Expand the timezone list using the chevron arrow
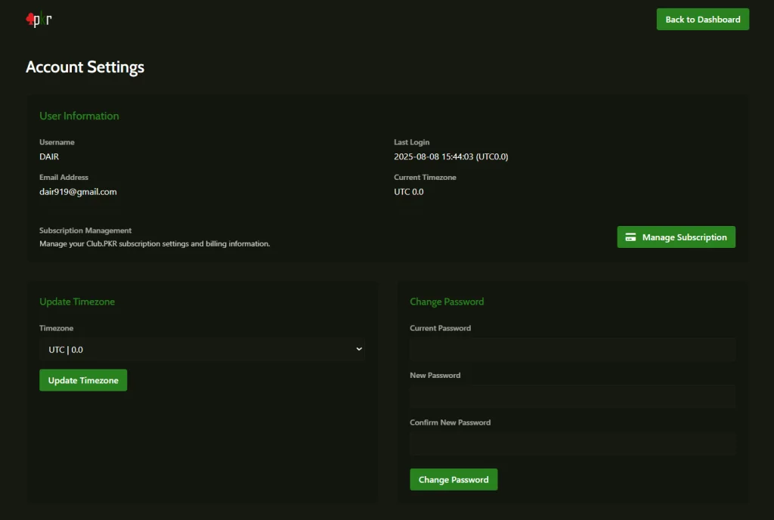774x520 pixels. [x=359, y=349]
